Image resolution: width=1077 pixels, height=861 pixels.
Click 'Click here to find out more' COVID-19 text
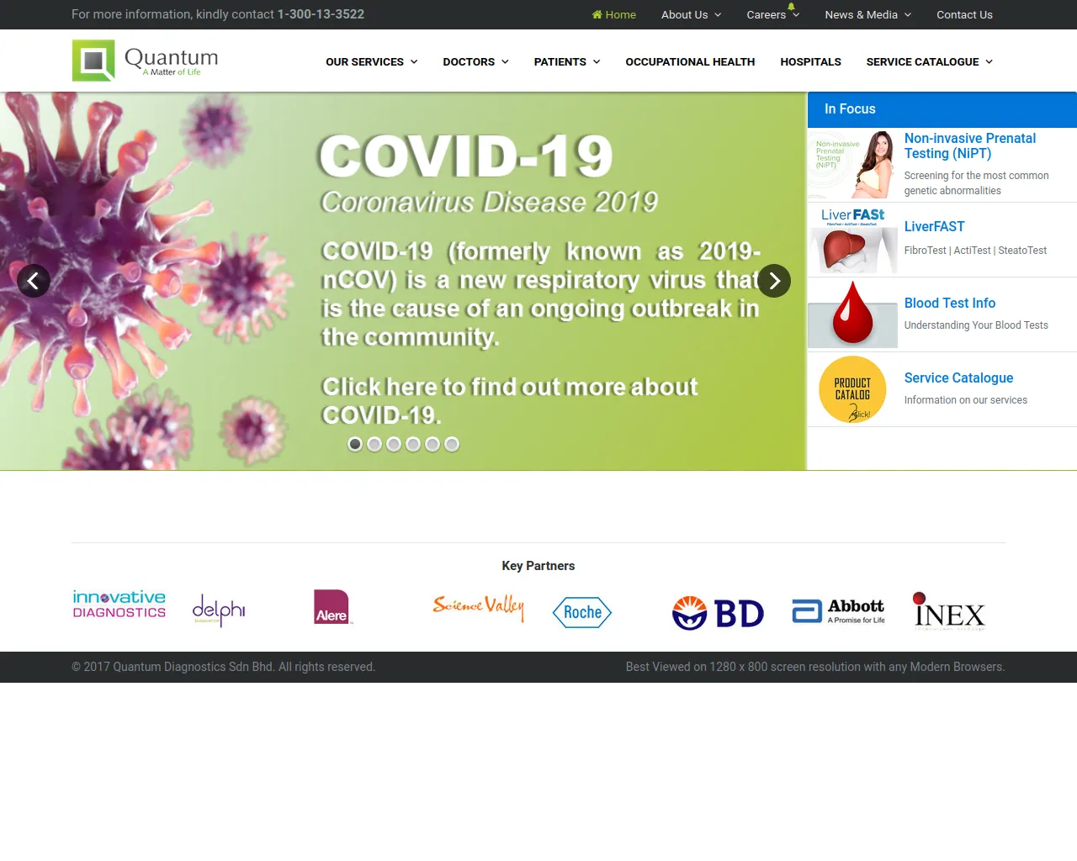coord(510,400)
